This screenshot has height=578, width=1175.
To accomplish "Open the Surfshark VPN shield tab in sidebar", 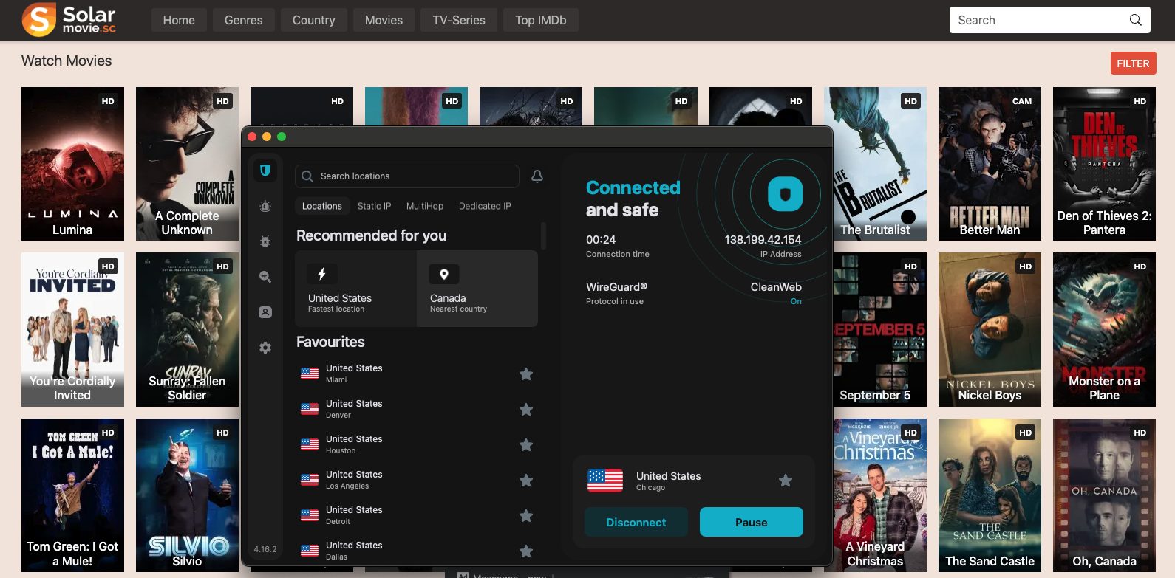I will point(265,171).
